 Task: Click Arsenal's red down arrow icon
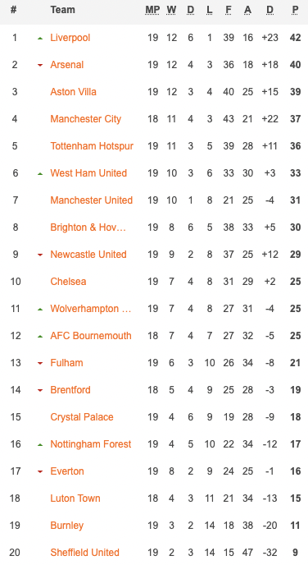[x=40, y=65]
